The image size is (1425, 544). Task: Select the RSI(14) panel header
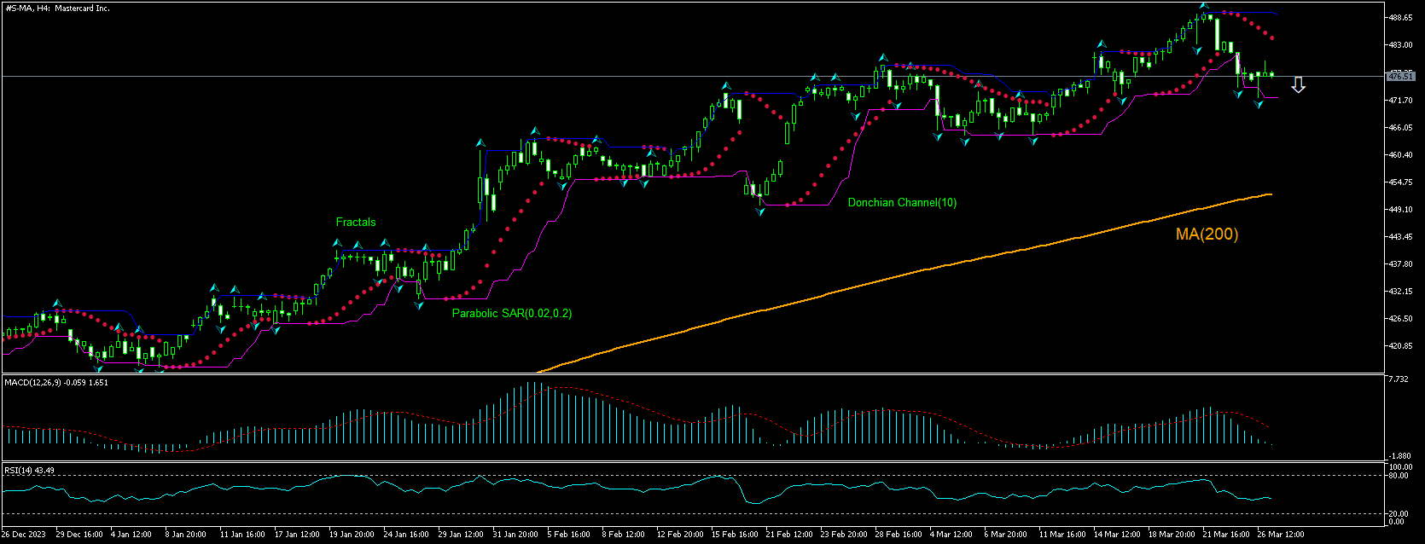[x=30, y=471]
